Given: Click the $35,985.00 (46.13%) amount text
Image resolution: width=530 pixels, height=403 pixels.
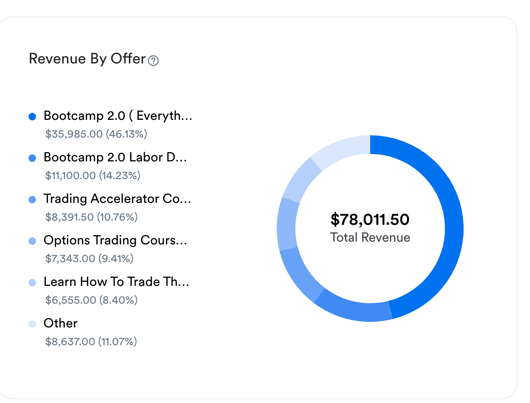Looking at the screenshot, I should (96, 134).
